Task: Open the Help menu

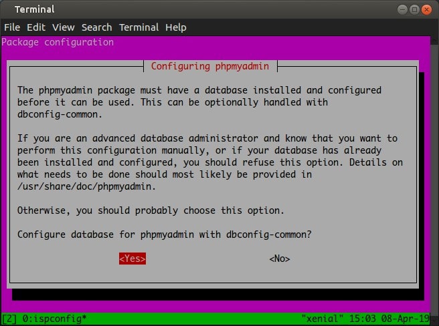Action: [176, 27]
